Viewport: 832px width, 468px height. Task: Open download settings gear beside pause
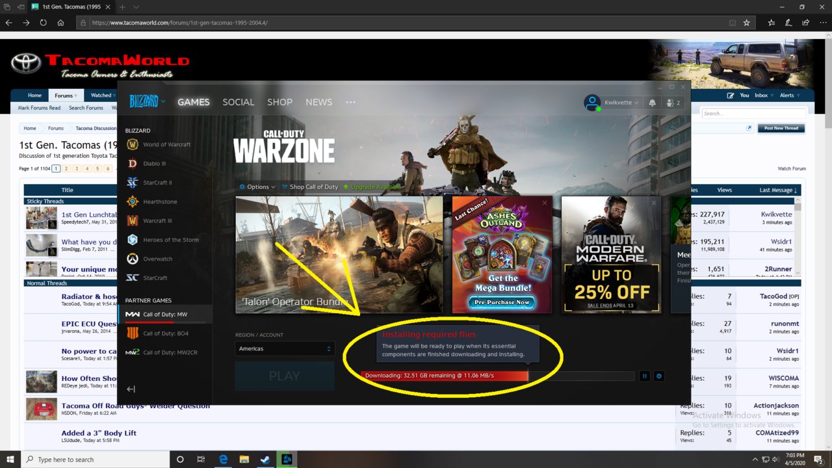(x=659, y=376)
